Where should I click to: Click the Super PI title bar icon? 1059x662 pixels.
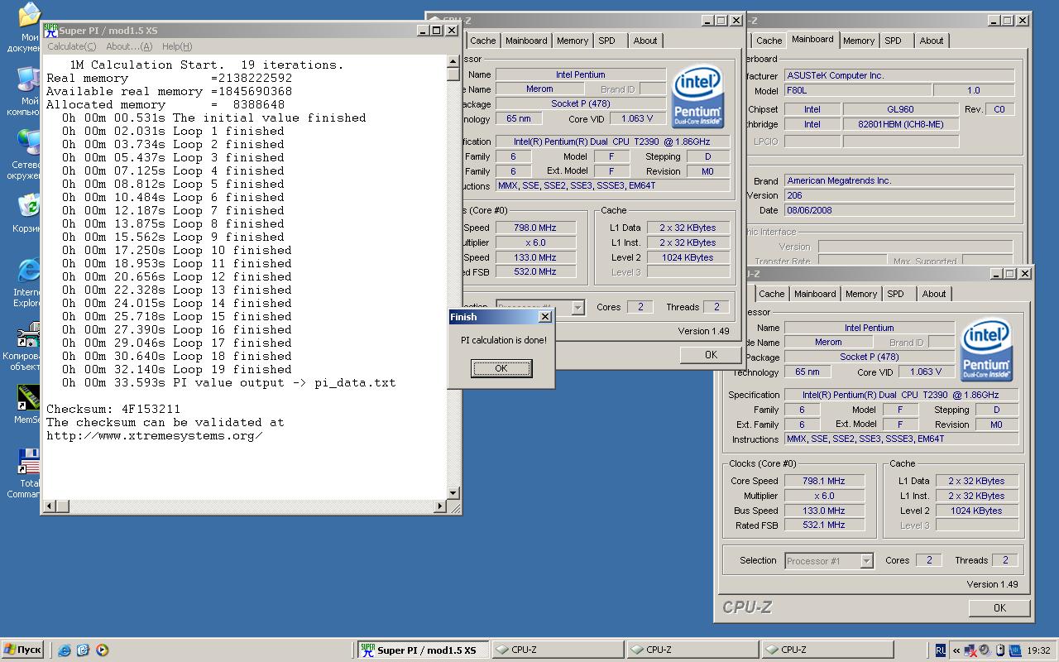(50, 31)
